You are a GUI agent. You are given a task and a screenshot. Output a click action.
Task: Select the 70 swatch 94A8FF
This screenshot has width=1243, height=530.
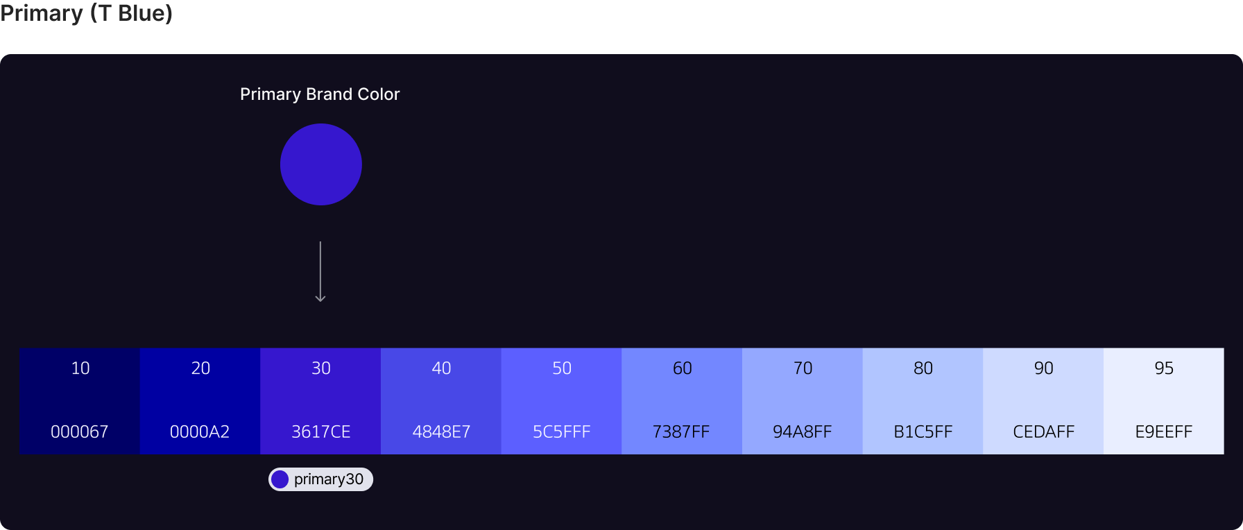point(803,401)
